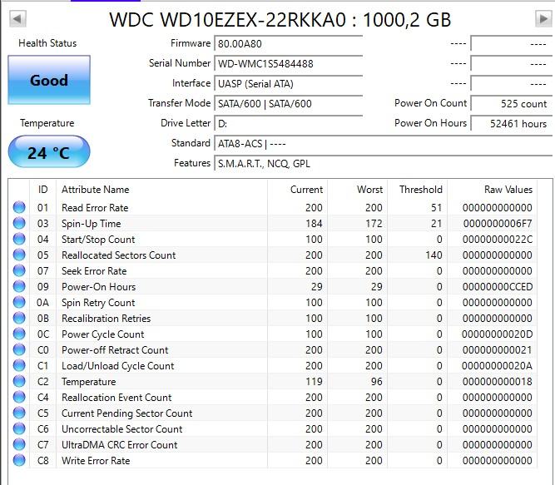Click the status orb for Seek Error Rate
The width and height of the screenshot is (555, 485).
[19, 270]
